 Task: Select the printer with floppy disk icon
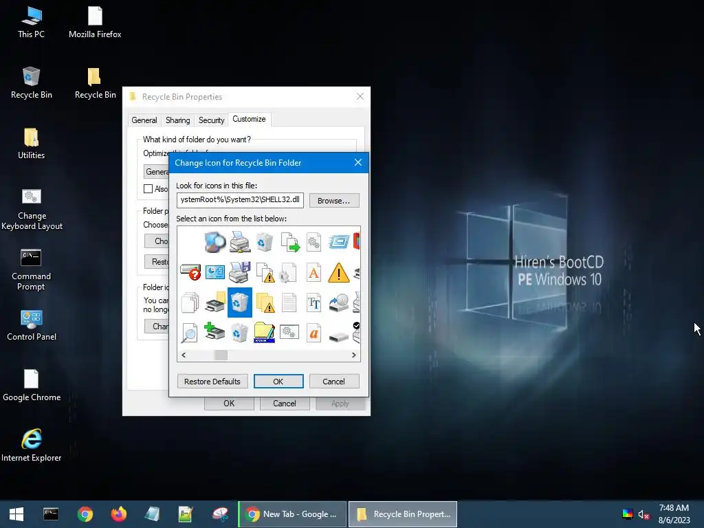[240, 272]
